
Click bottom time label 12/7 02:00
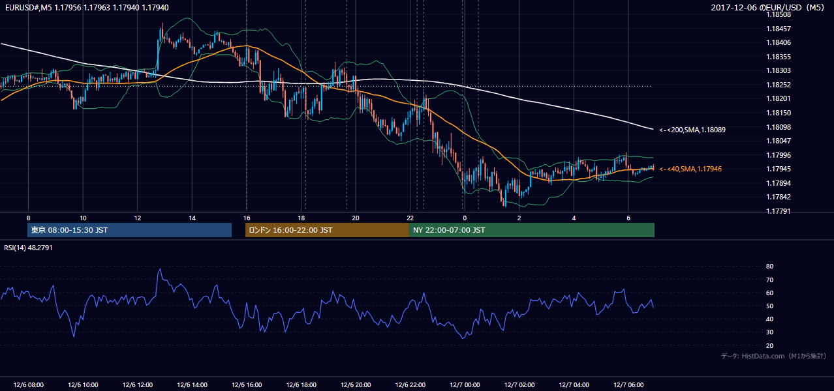519,384
